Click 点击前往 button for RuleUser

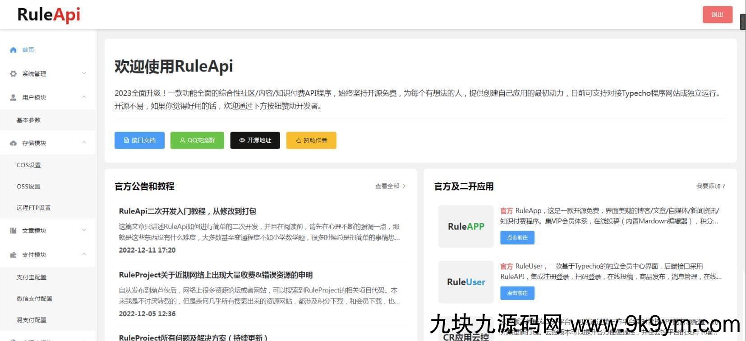[517, 293]
